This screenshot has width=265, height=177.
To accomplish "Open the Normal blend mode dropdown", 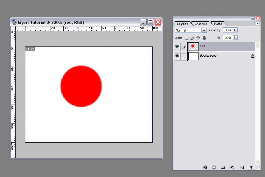I will click(x=191, y=30).
